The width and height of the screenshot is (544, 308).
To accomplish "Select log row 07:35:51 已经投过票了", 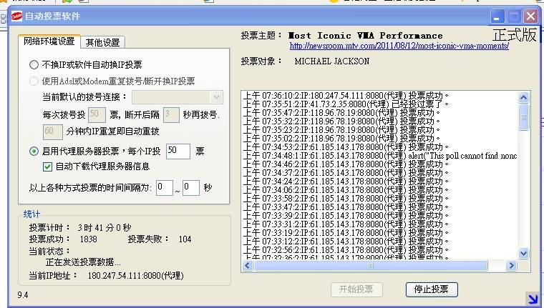I will (x=346, y=104).
